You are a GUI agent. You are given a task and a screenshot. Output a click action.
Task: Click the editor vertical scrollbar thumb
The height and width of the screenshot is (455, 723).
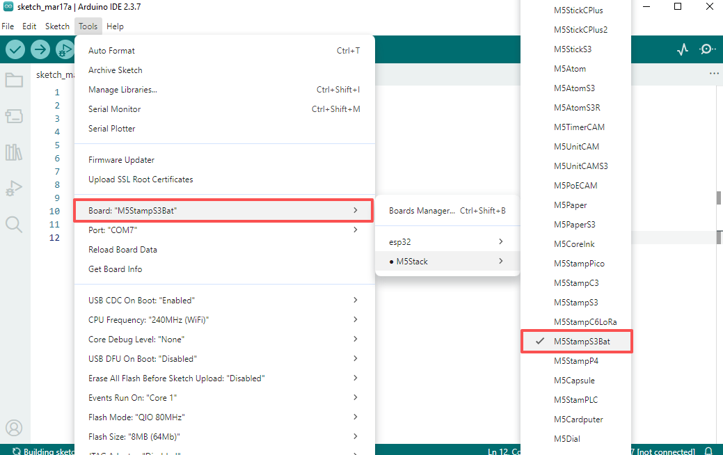click(719, 198)
